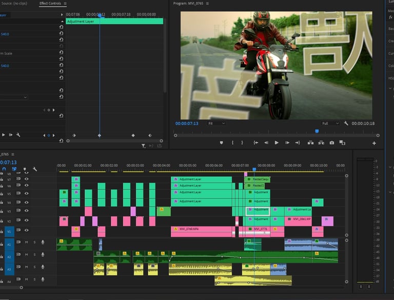The image size is (394, 300).
Task: Click Go to In point button
Action: (255, 143)
